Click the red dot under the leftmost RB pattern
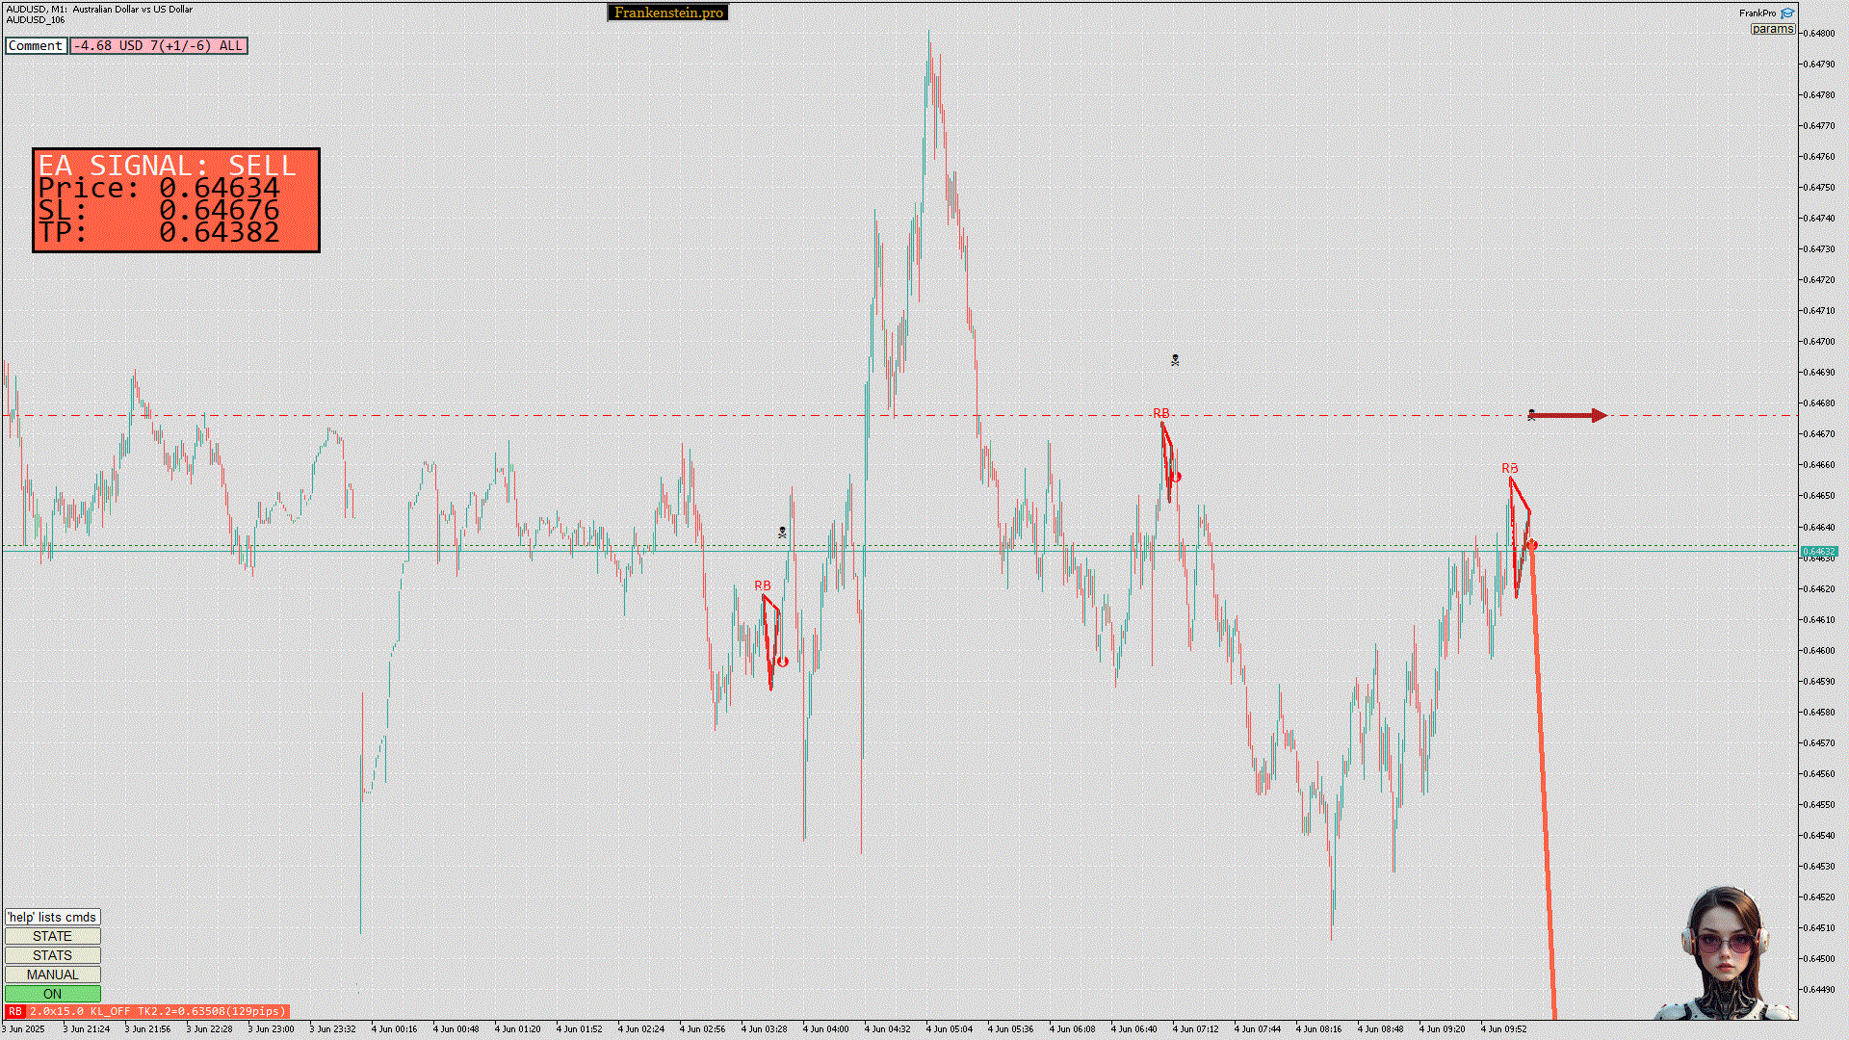The image size is (1849, 1040). pos(783,662)
